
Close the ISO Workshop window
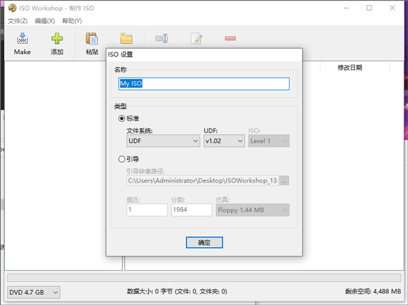(x=392, y=8)
